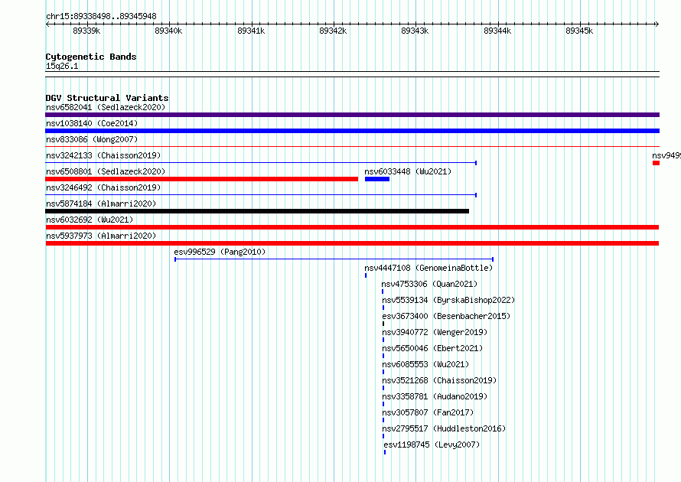Click the red nsv6508801 variant bar
This screenshot has height=482, width=681.
201,179
